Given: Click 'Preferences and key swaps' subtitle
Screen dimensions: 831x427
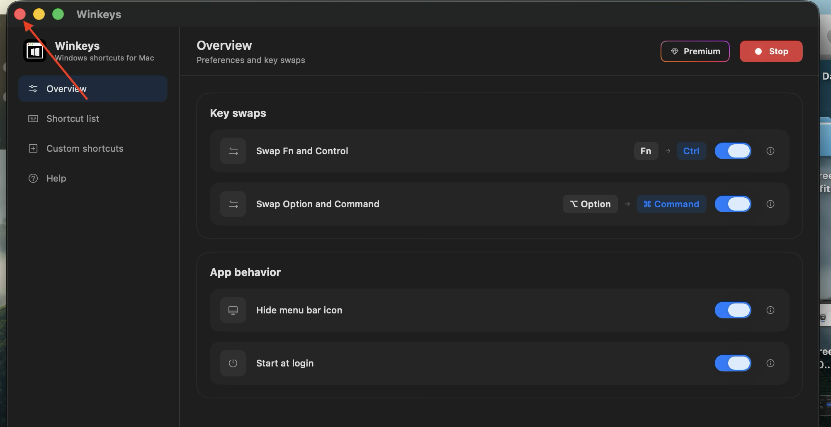Looking at the screenshot, I should click(x=251, y=60).
